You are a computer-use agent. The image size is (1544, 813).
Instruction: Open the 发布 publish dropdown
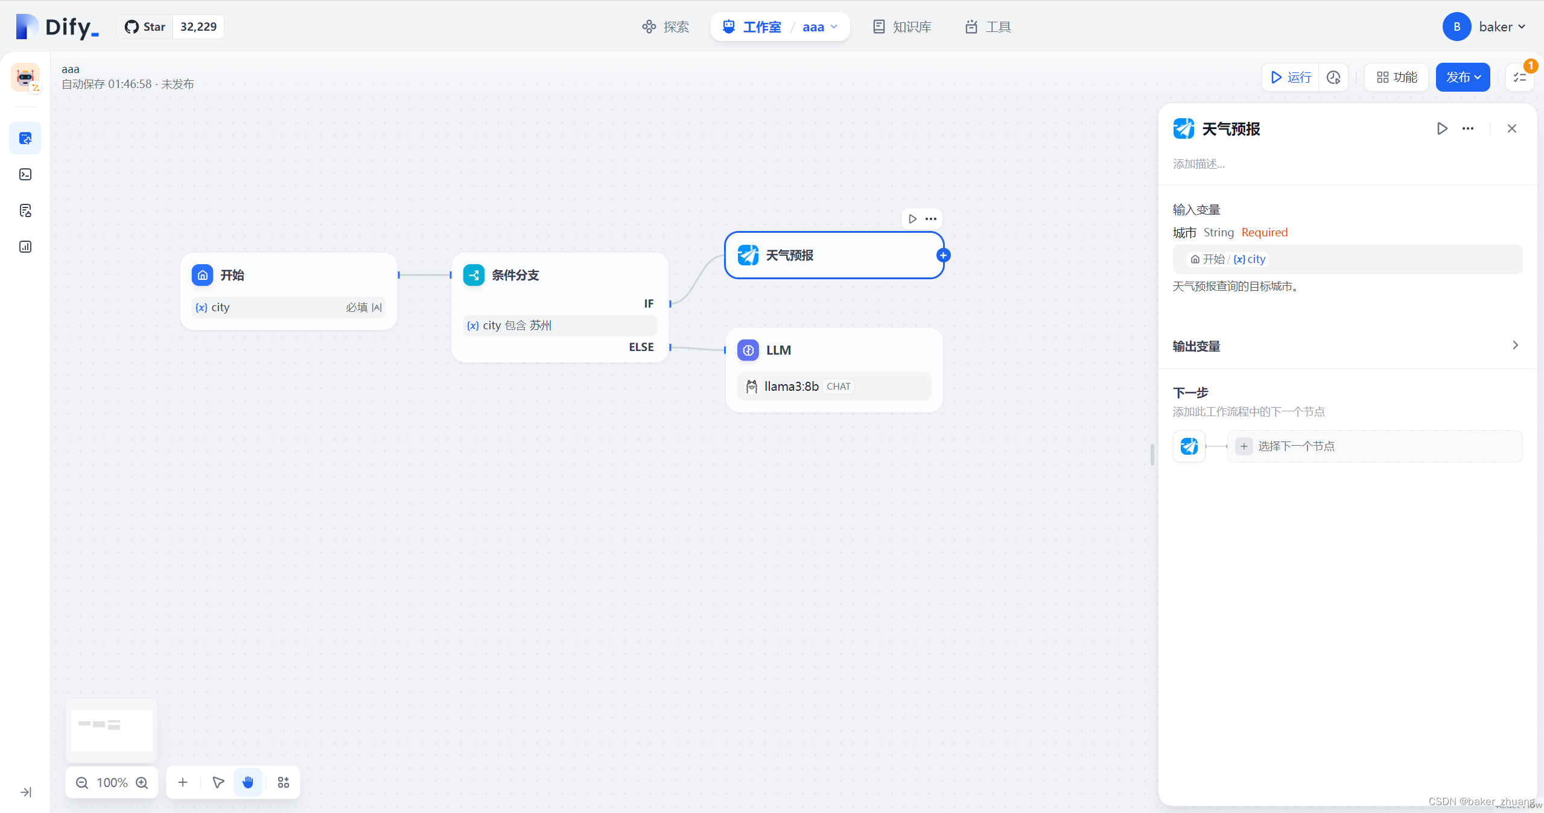pos(1463,77)
